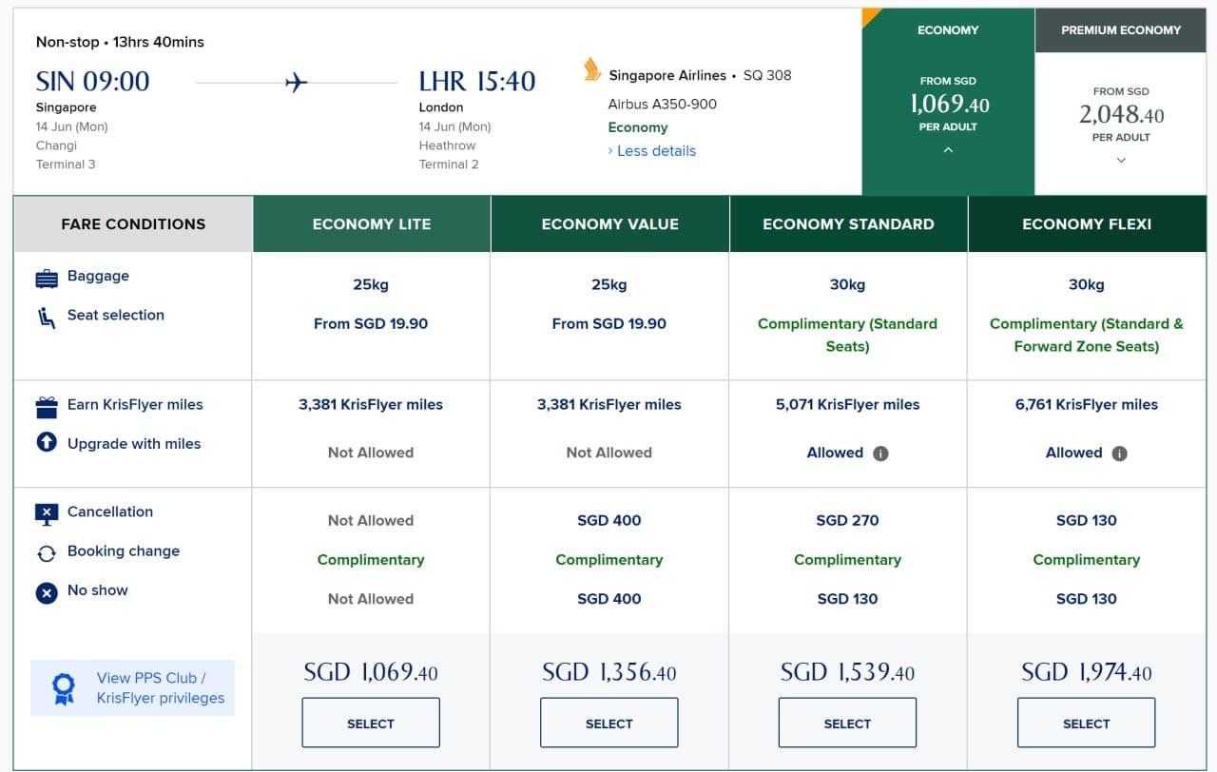Image resolution: width=1217 pixels, height=772 pixels.
Task: Select Economy Value fare at SGD 1,356.40
Action: (609, 723)
